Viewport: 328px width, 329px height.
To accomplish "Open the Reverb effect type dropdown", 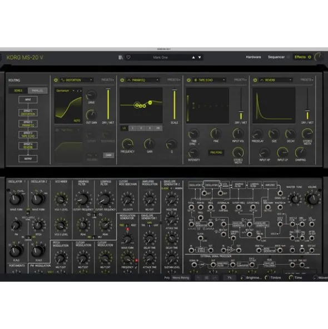I will tap(276, 80).
